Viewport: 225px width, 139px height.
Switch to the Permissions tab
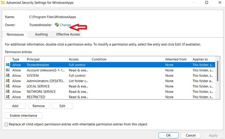point(15,35)
